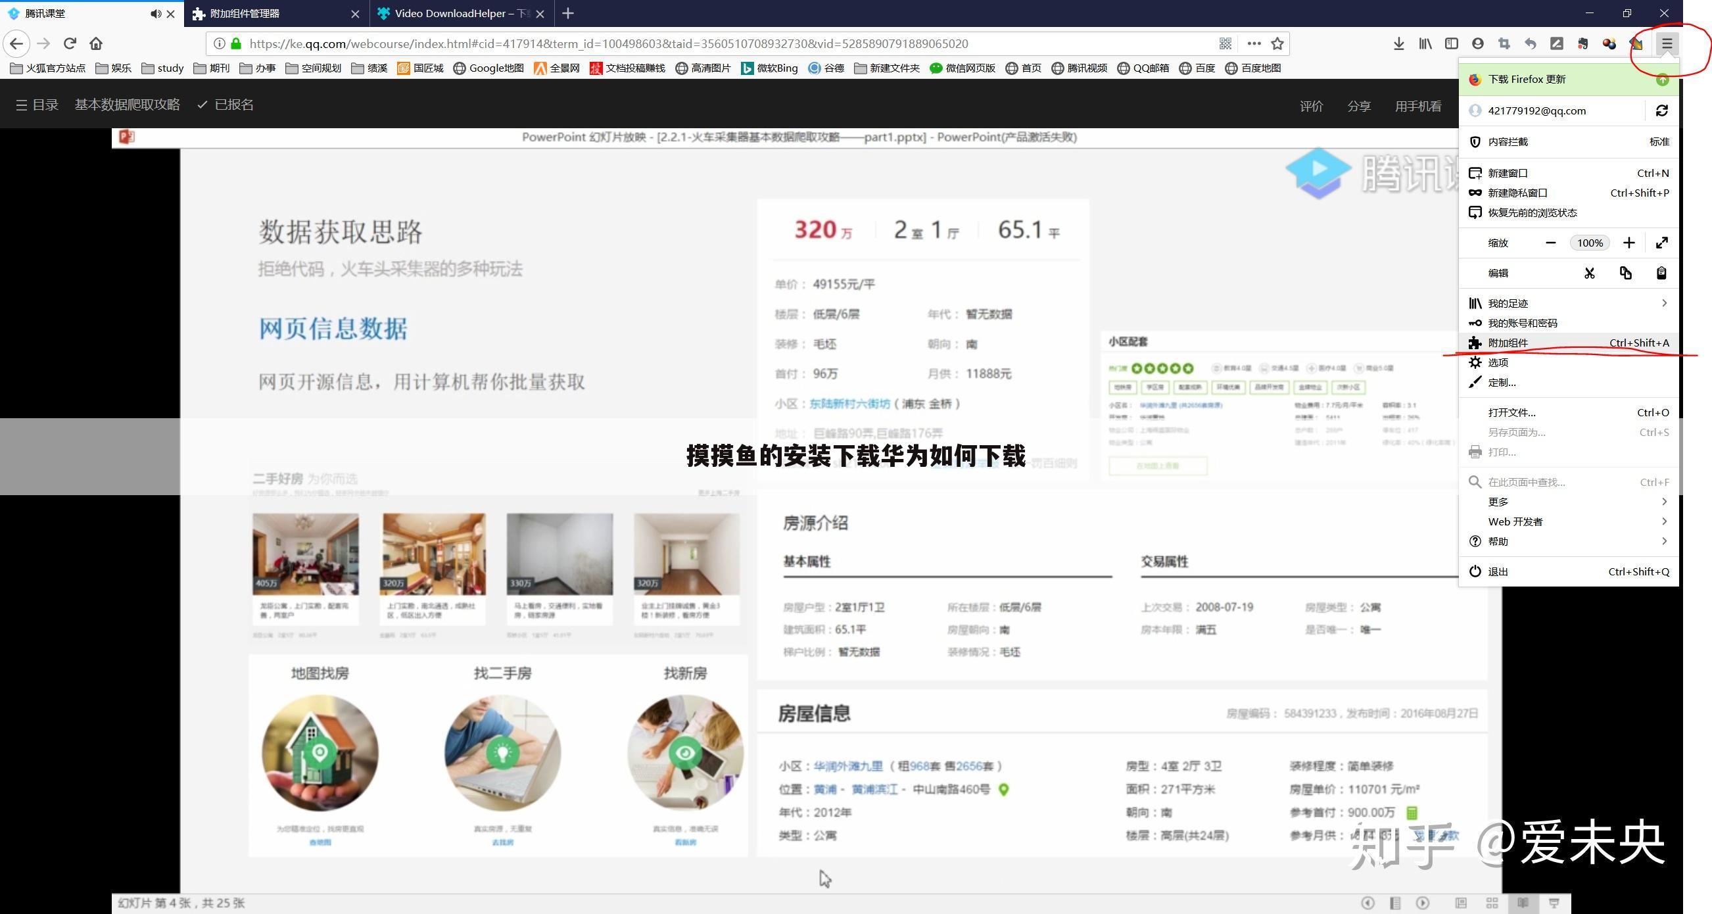Click 分享 in course header
The image size is (1712, 914).
[x=1359, y=107]
